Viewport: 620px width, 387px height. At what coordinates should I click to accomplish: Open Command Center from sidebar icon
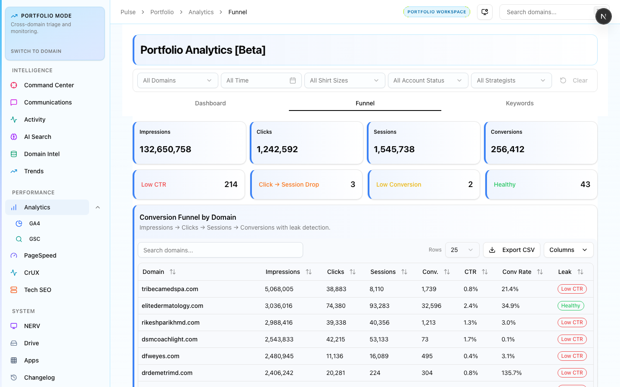click(14, 85)
